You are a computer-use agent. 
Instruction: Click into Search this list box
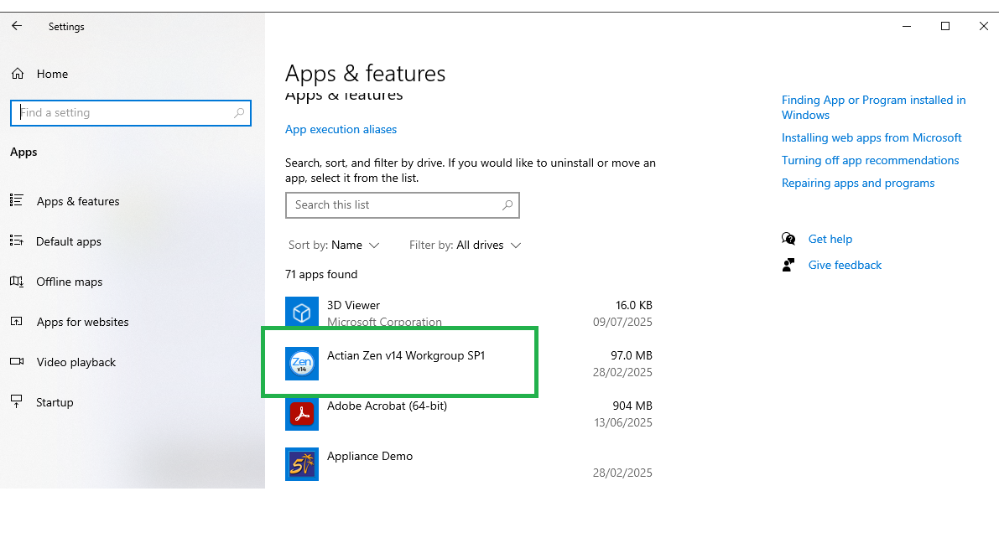tap(403, 205)
